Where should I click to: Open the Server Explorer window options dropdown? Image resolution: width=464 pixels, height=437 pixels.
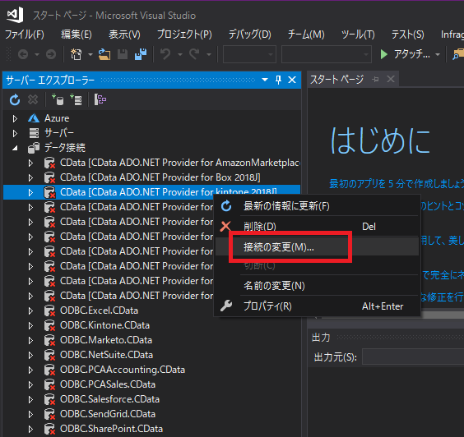(x=265, y=80)
